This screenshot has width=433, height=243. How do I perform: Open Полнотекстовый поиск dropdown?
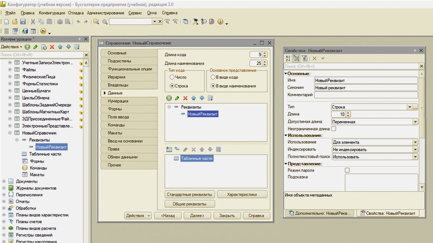[x=415, y=157]
